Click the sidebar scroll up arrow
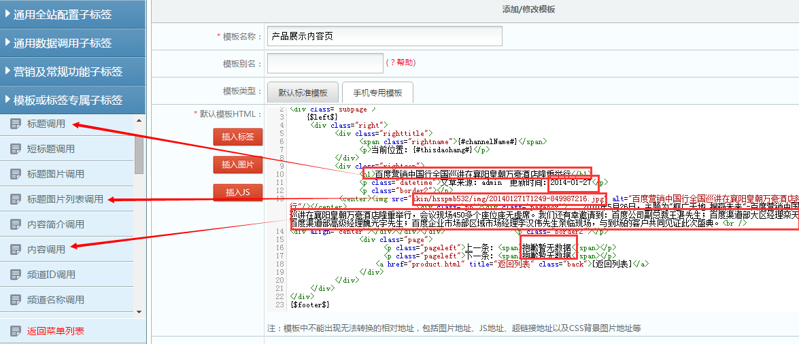The height and width of the screenshot is (344, 799). 139,120
